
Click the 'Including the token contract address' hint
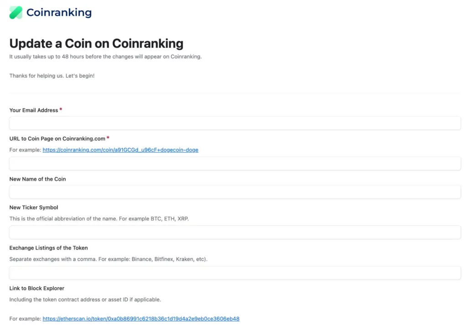coord(85,300)
